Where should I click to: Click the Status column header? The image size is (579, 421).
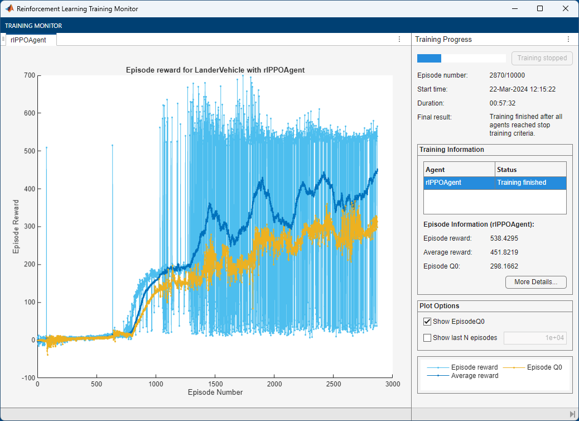(530, 170)
